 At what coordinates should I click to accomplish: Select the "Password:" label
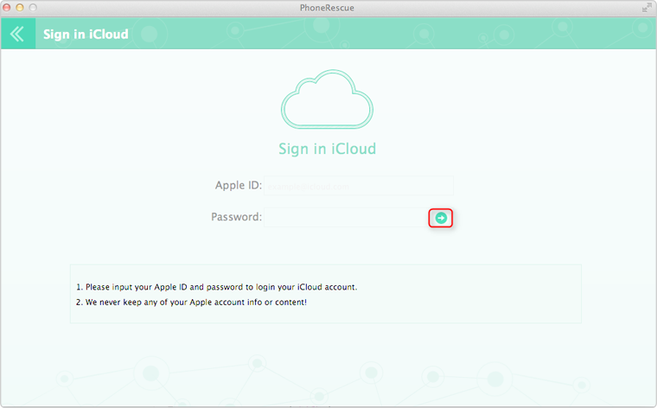(236, 217)
